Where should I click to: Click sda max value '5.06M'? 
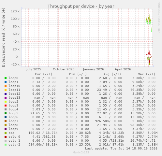click(x=153, y=133)
